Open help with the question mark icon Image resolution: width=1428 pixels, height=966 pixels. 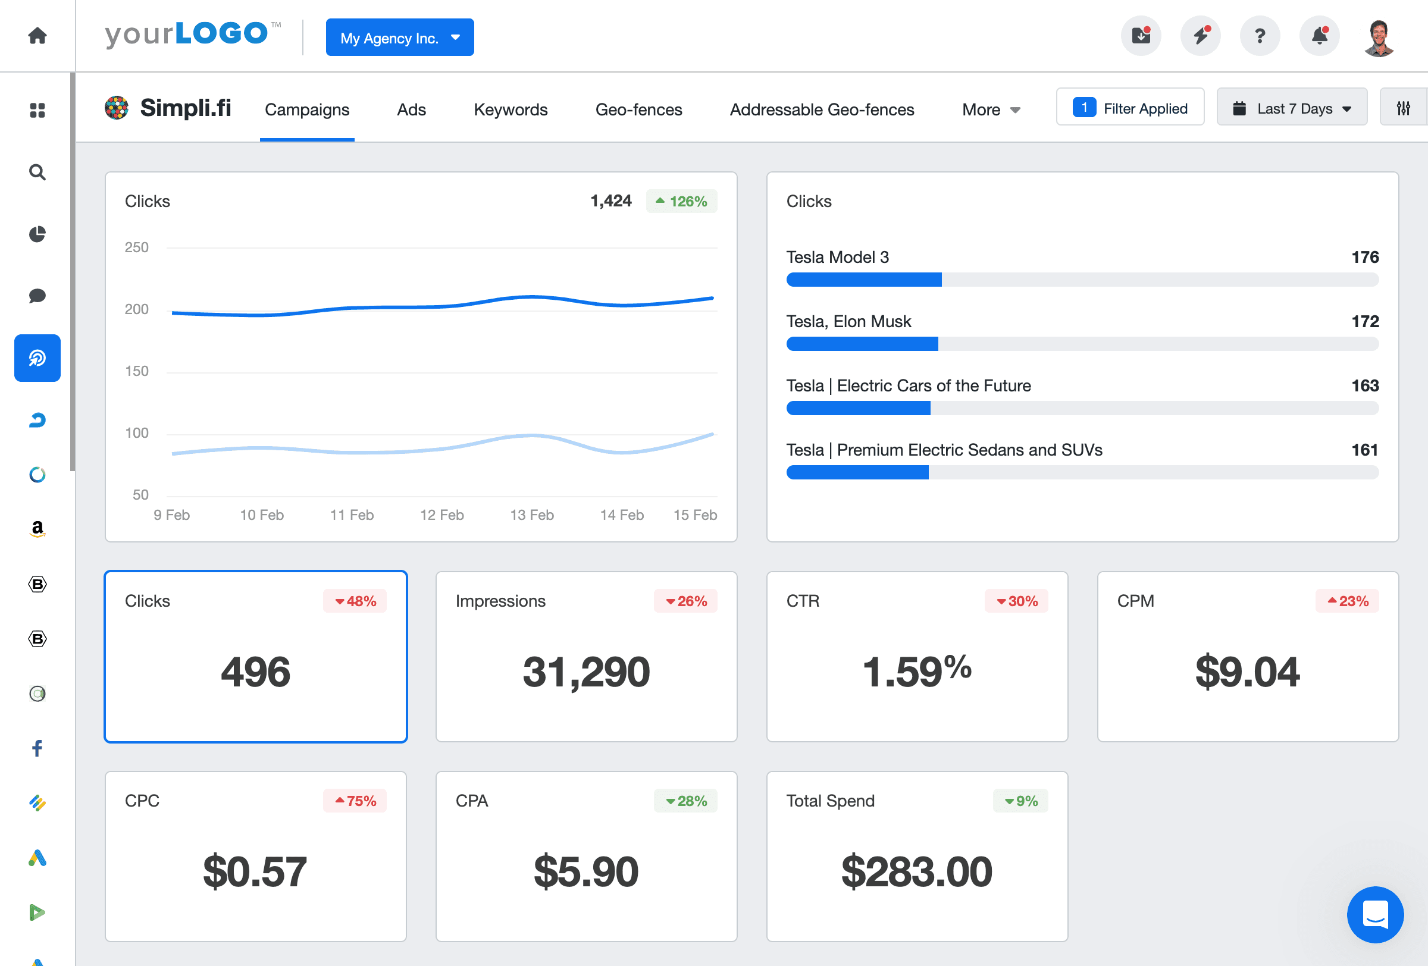pos(1260,36)
